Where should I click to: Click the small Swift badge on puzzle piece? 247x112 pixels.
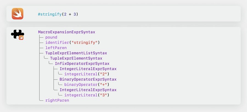pyautogui.click(x=21, y=38)
